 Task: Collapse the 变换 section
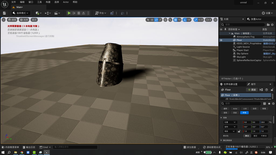point(221,118)
